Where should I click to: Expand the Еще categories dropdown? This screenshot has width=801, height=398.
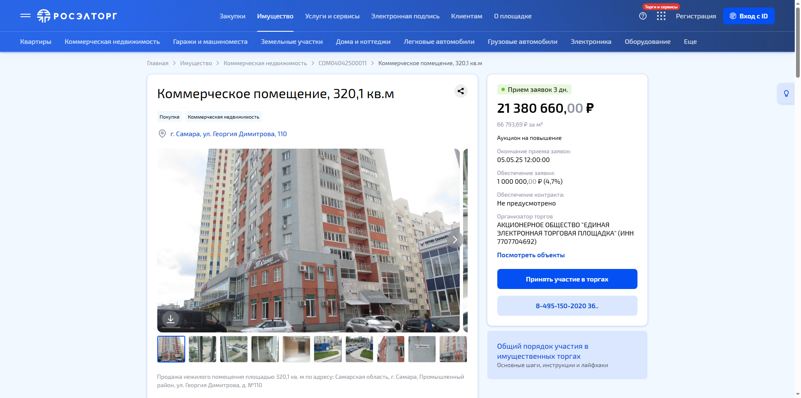690,42
